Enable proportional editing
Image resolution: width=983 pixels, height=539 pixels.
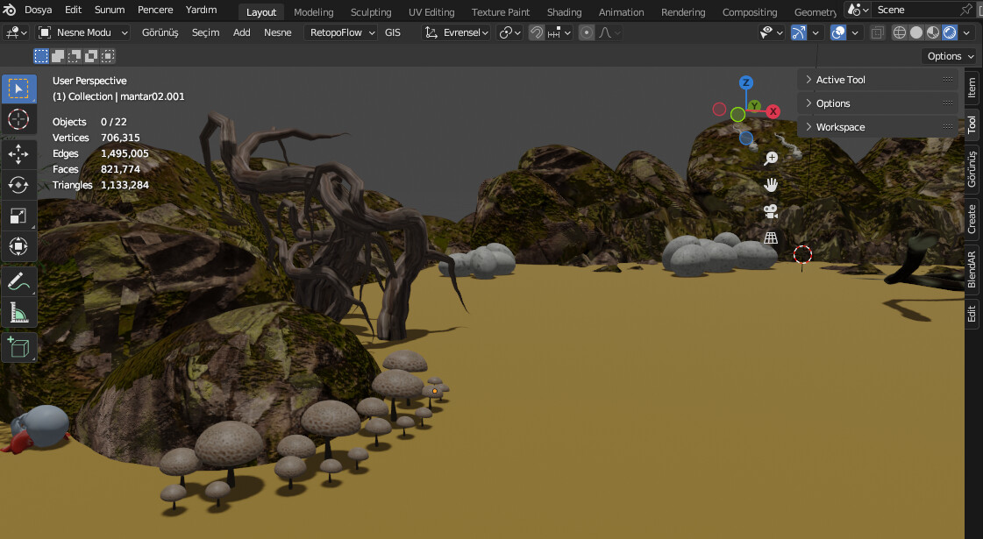586,32
